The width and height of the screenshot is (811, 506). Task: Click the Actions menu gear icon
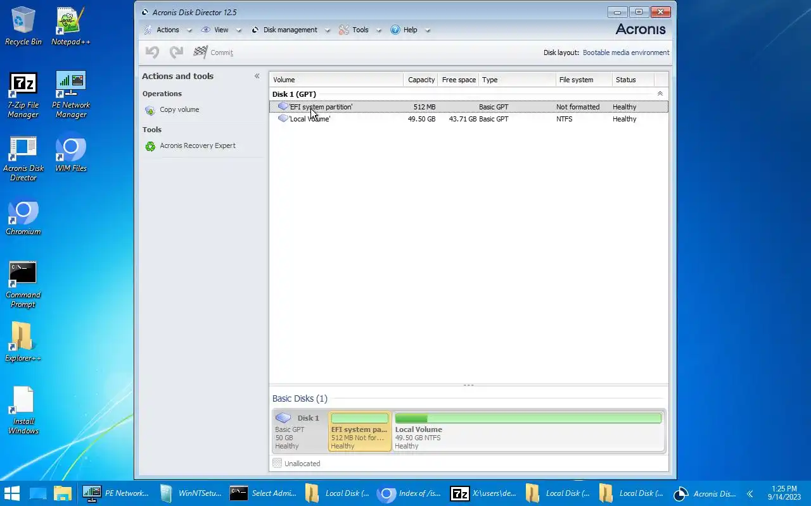tap(148, 30)
